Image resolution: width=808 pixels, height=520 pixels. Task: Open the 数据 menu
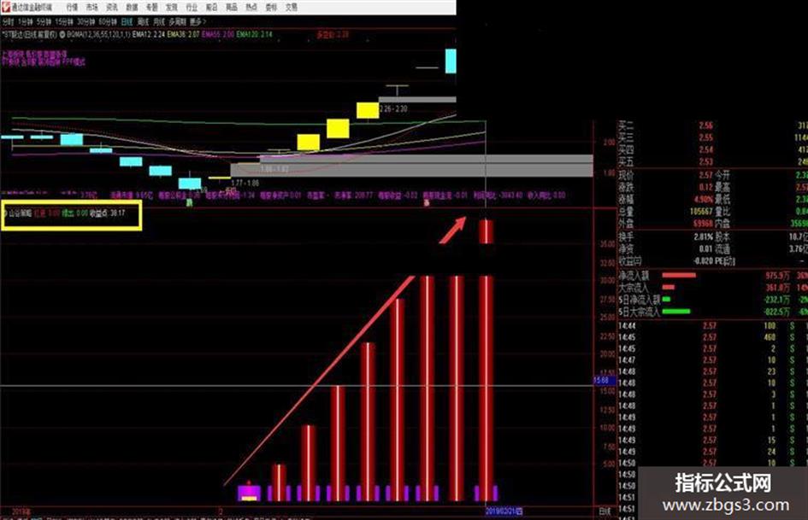132,7
